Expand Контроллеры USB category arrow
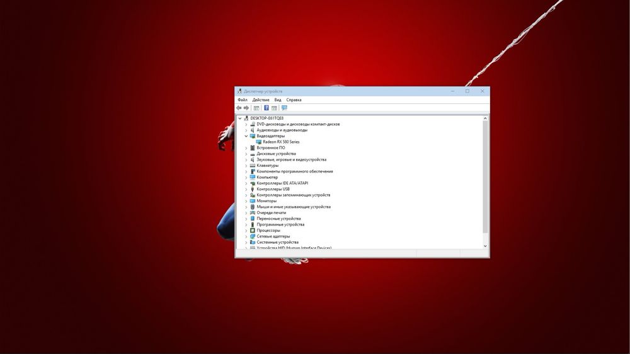 [x=246, y=189]
